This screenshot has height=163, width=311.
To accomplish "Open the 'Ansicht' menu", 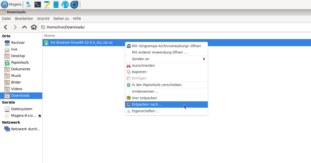I will [x=43, y=19].
